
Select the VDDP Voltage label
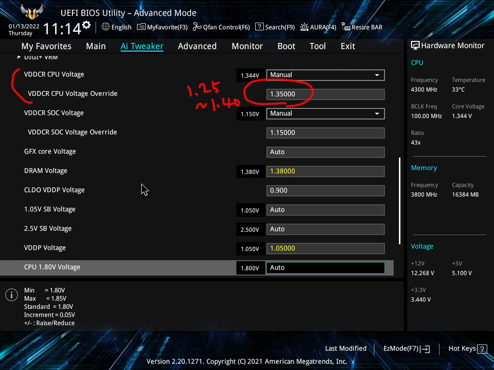pos(45,248)
